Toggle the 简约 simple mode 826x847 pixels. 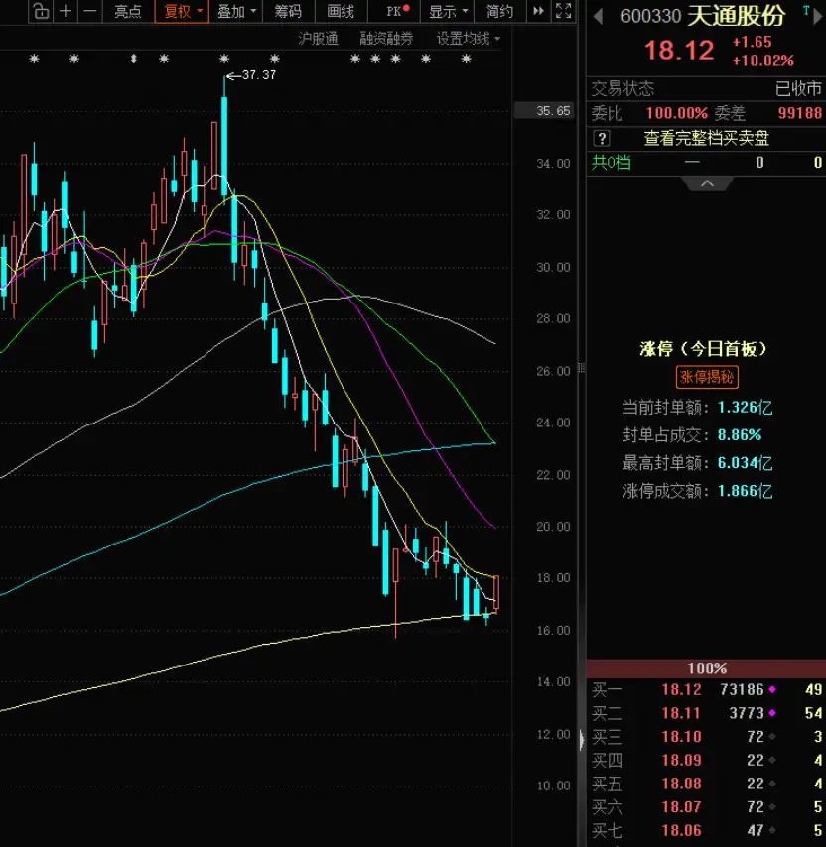(x=499, y=11)
